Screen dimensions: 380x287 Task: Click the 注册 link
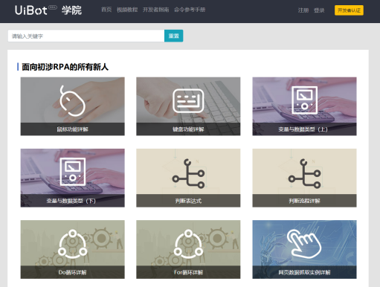[303, 10]
